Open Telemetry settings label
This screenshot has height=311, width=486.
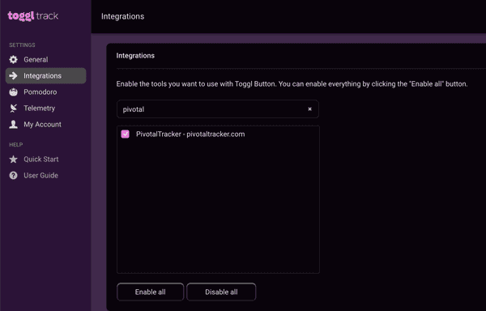pos(40,108)
